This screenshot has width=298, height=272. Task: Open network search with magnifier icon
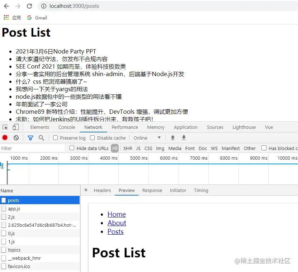tap(41, 138)
